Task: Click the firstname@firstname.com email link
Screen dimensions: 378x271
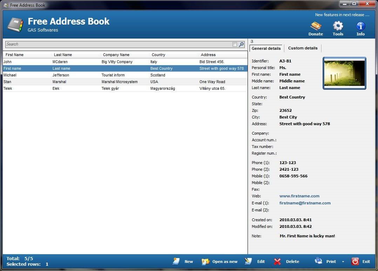Action: [305, 203]
